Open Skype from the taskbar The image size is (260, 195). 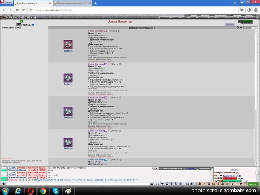pos(56,191)
